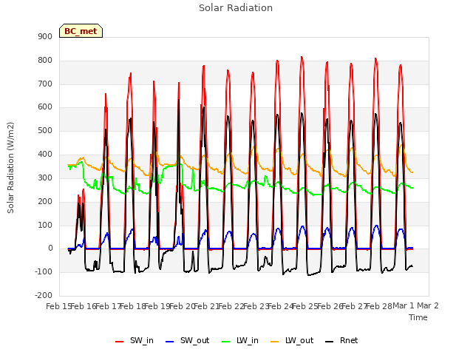Click the red SW_in legend swatch
This screenshot has height=355, width=473.
(x=120, y=342)
